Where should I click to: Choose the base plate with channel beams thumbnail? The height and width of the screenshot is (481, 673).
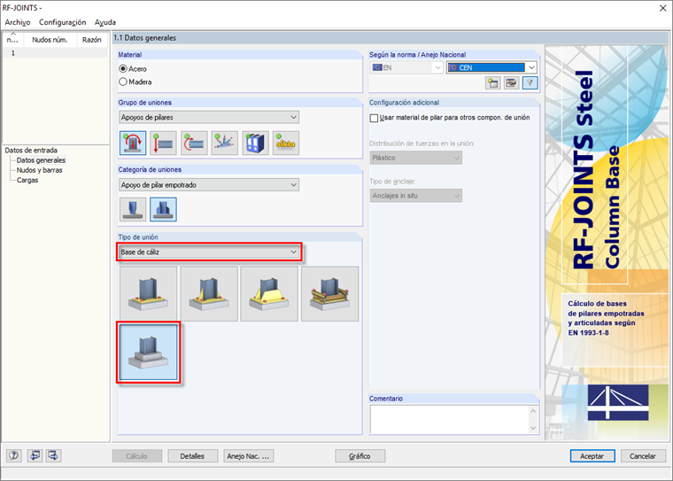(x=329, y=294)
